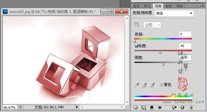Click the 66.67% zoom level field

pyautogui.click(x=9, y=107)
